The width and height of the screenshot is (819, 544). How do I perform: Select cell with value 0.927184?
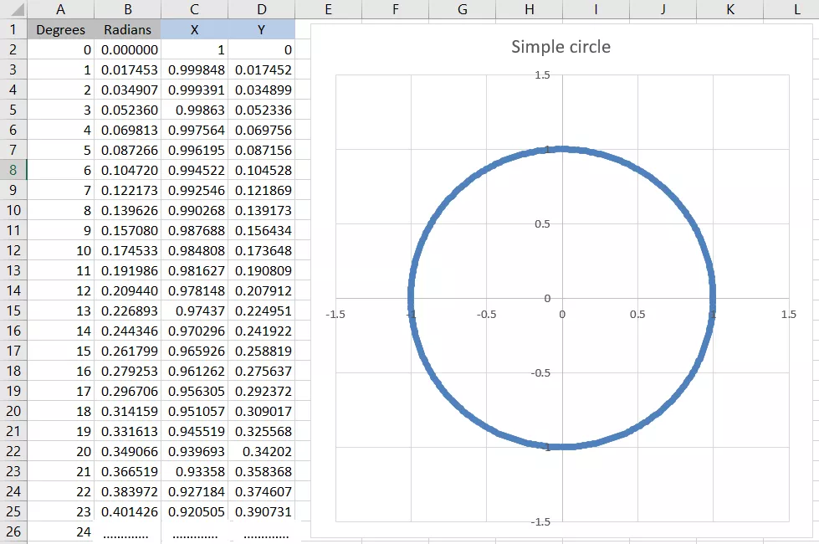194,491
